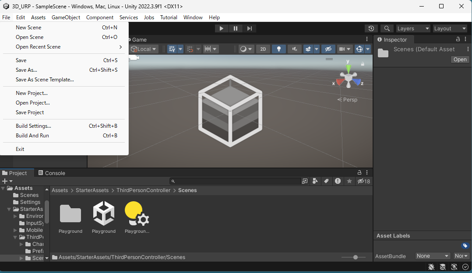Switch to the Console tab

[52, 173]
